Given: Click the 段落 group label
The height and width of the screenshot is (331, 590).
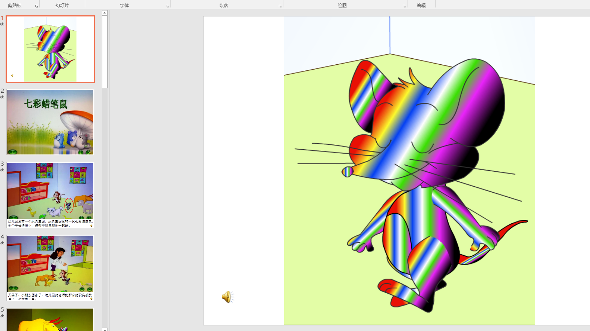Looking at the screenshot, I should (x=224, y=6).
